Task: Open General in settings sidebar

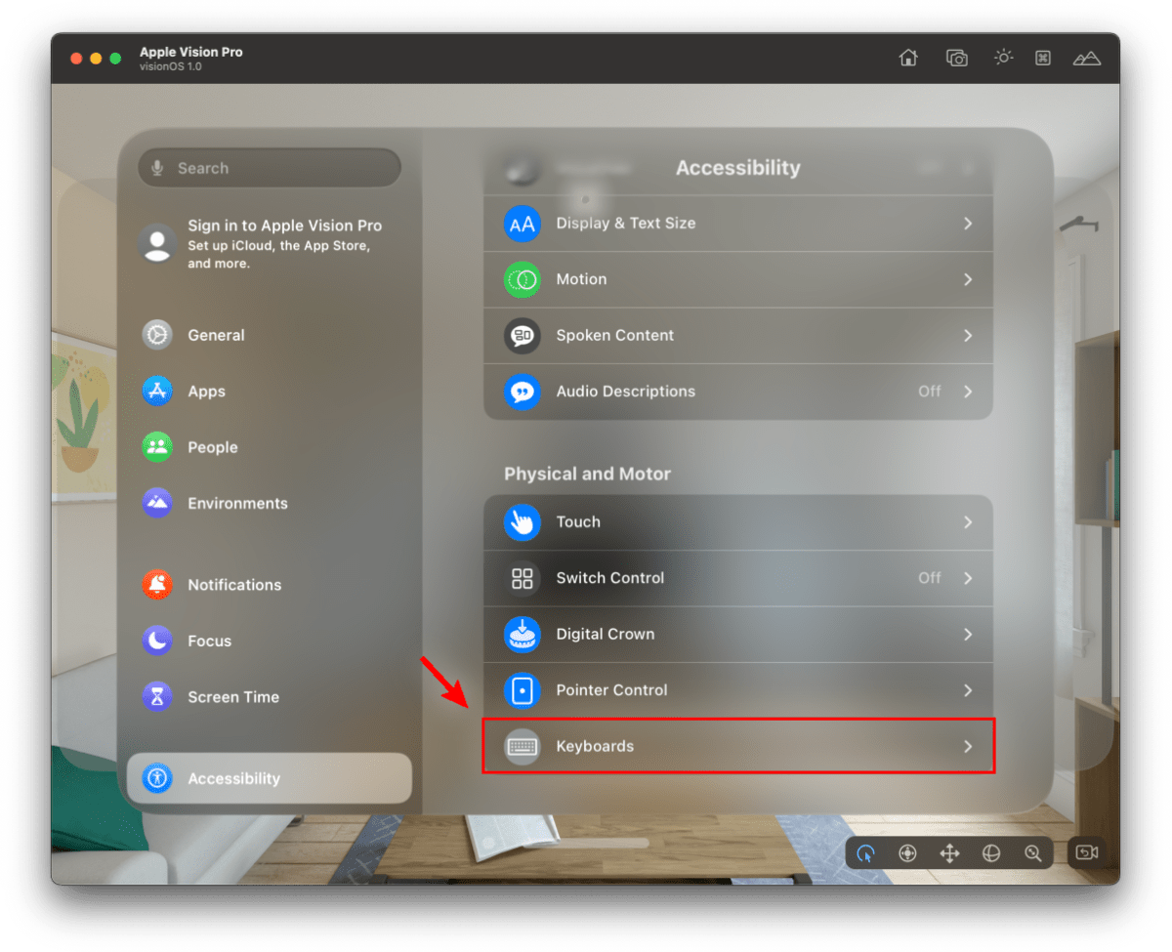Action: [270, 335]
